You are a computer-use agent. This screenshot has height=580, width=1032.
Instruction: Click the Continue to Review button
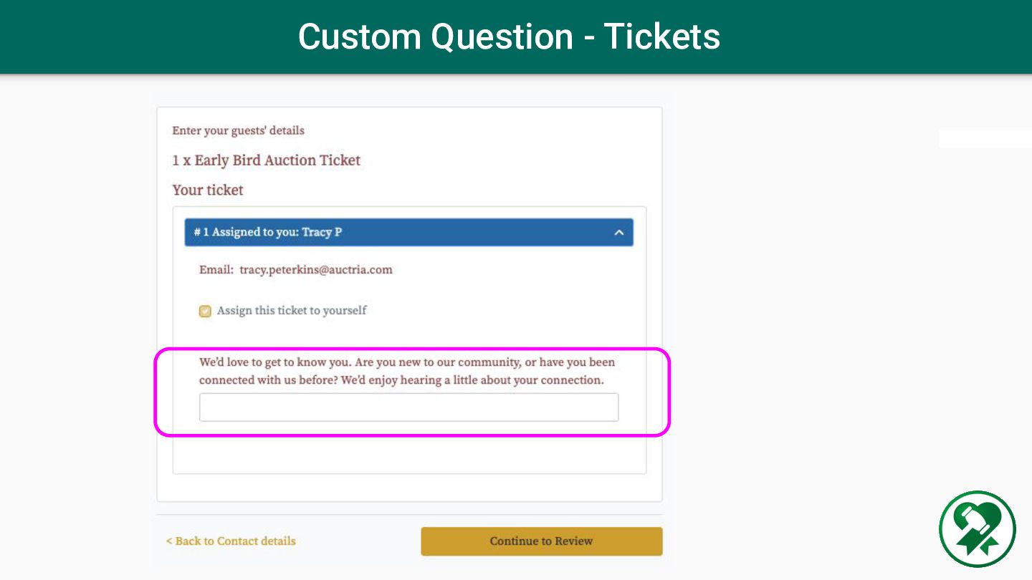pyautogui.click(x=541, y=541)
